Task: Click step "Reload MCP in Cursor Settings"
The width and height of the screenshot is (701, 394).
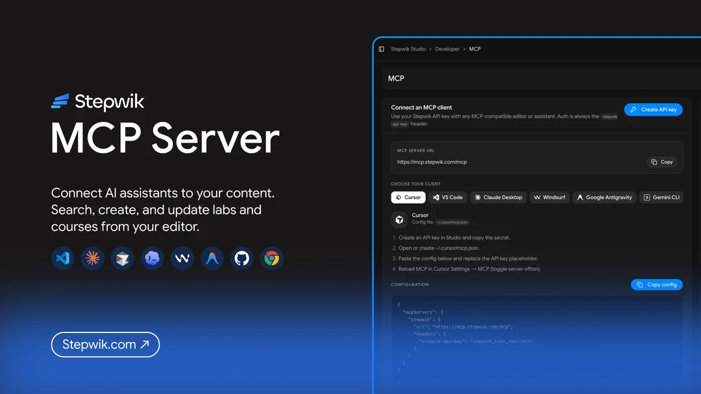Action: (469, 269)
